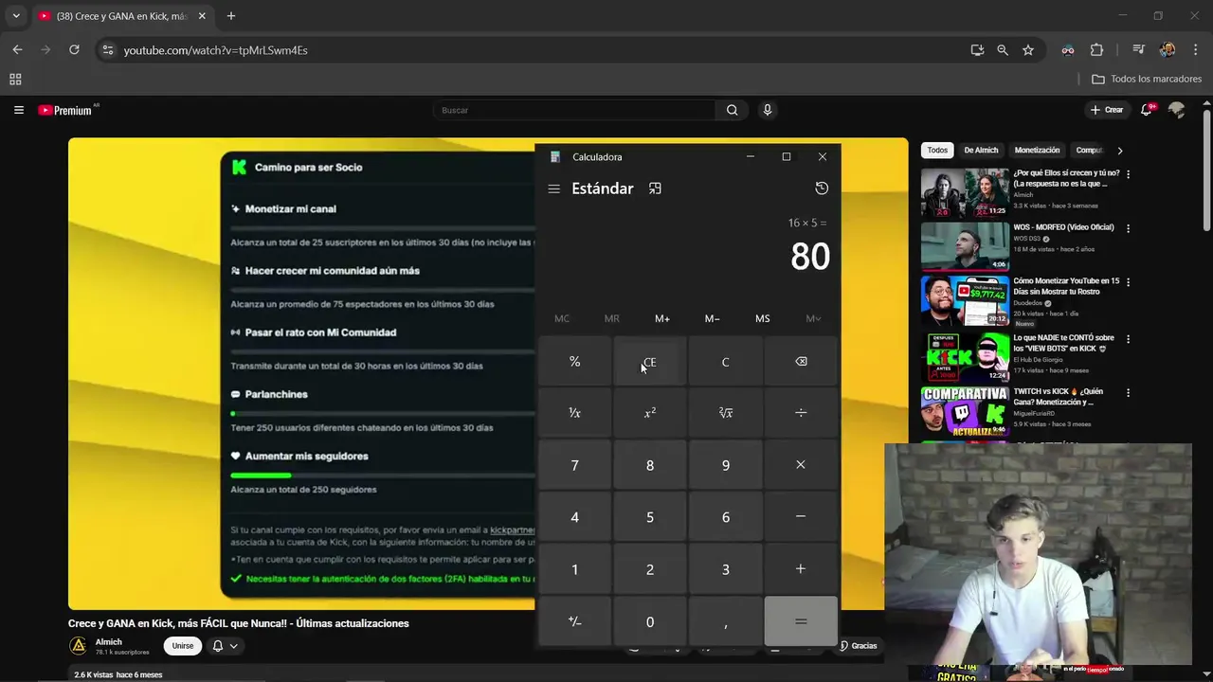Open the Crear upload menu
This screenshot has height=682, width=1213.
tap(1106, 110)
